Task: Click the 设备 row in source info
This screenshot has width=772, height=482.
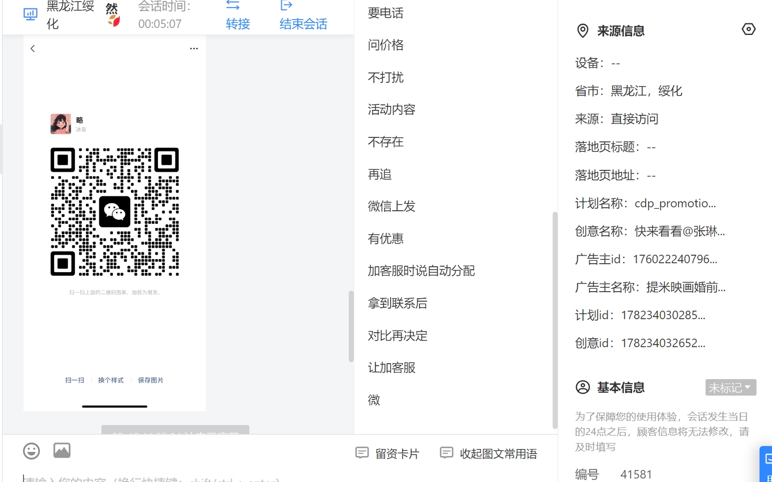Action: 598,63
